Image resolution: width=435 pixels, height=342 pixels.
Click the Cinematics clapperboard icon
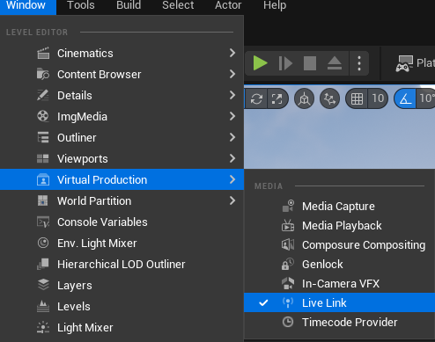[x=43, y=54]
